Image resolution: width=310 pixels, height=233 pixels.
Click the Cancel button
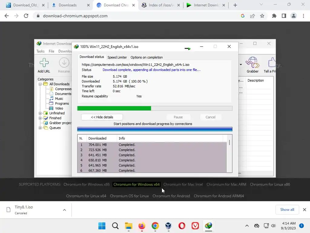tap(210, 117)
